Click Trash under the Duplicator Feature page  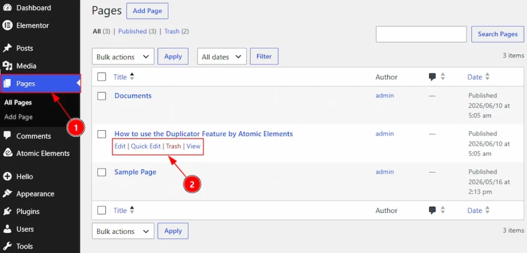tap(173, 146)
